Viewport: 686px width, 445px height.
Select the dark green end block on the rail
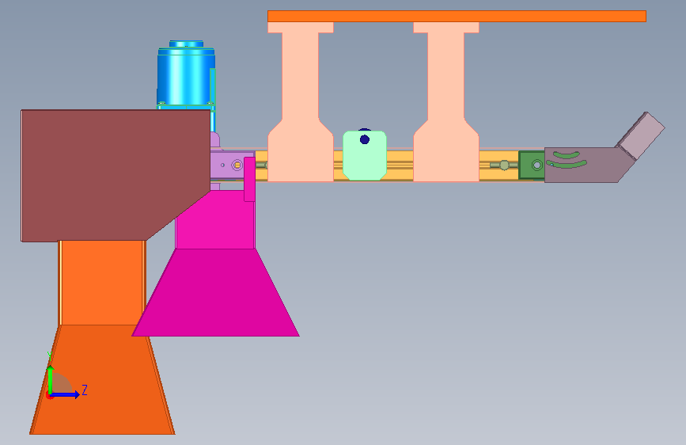tap(532, 165)
